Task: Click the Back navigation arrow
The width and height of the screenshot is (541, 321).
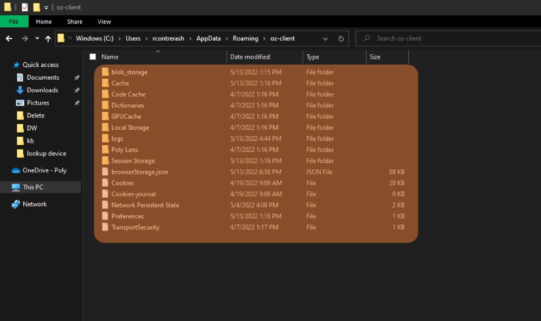Action: (x=9, y=38)
